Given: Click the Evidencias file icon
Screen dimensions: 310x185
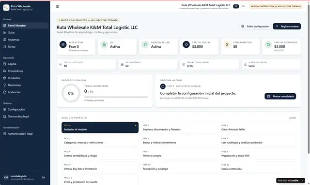Looking at the screenshot, I should pos(5,92).
